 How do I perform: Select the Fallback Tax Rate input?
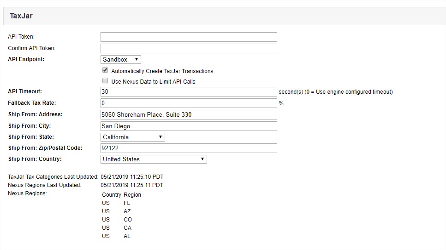[x=189, y=103]
